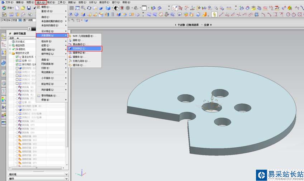Click the yellow-highlighted chain icon in curve toolbar
The height and width of the screenshot is (181, 304).
click(x=214, y=14)
